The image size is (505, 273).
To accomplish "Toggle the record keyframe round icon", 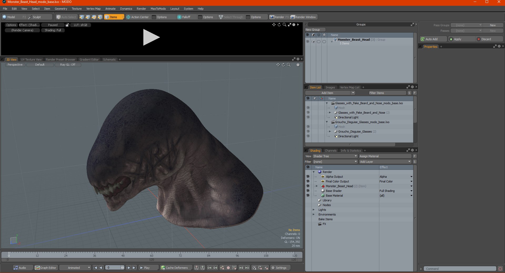I will point(228,268).
